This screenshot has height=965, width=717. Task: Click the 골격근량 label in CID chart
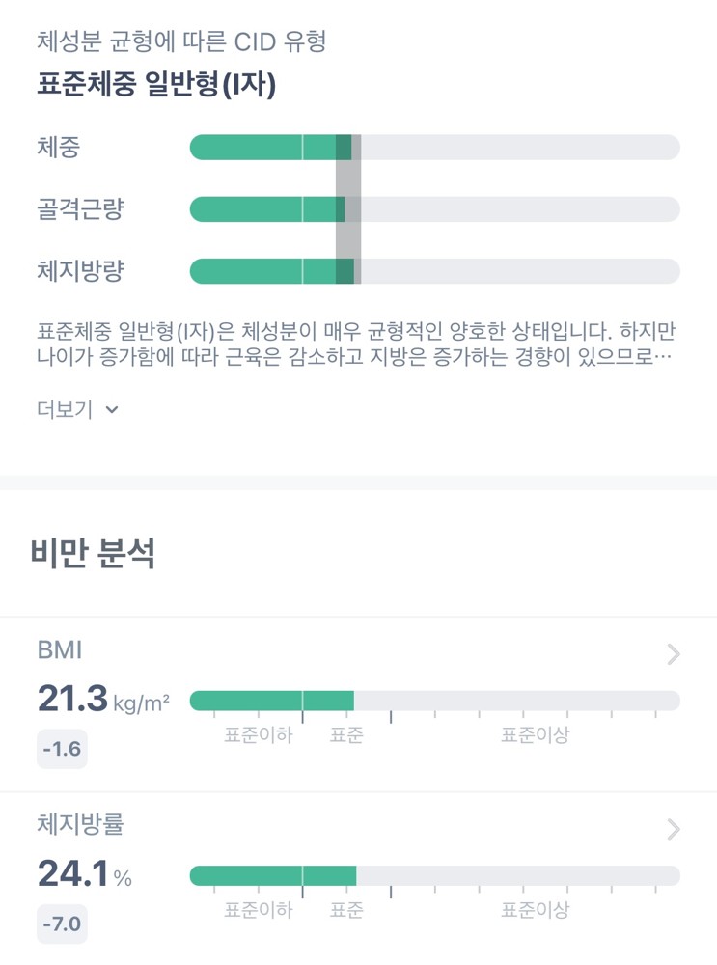coord(80,209)
